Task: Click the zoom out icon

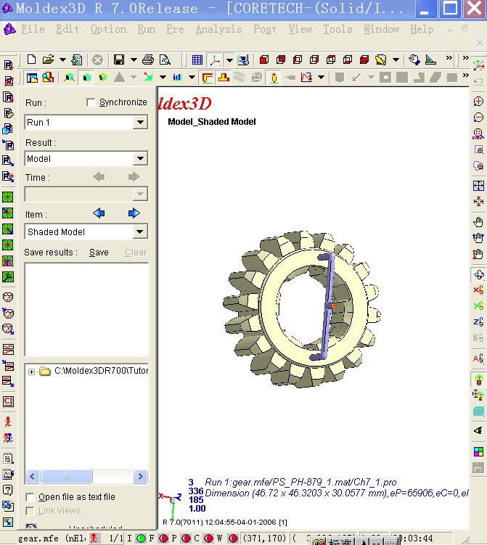Action: pos(479,118)
